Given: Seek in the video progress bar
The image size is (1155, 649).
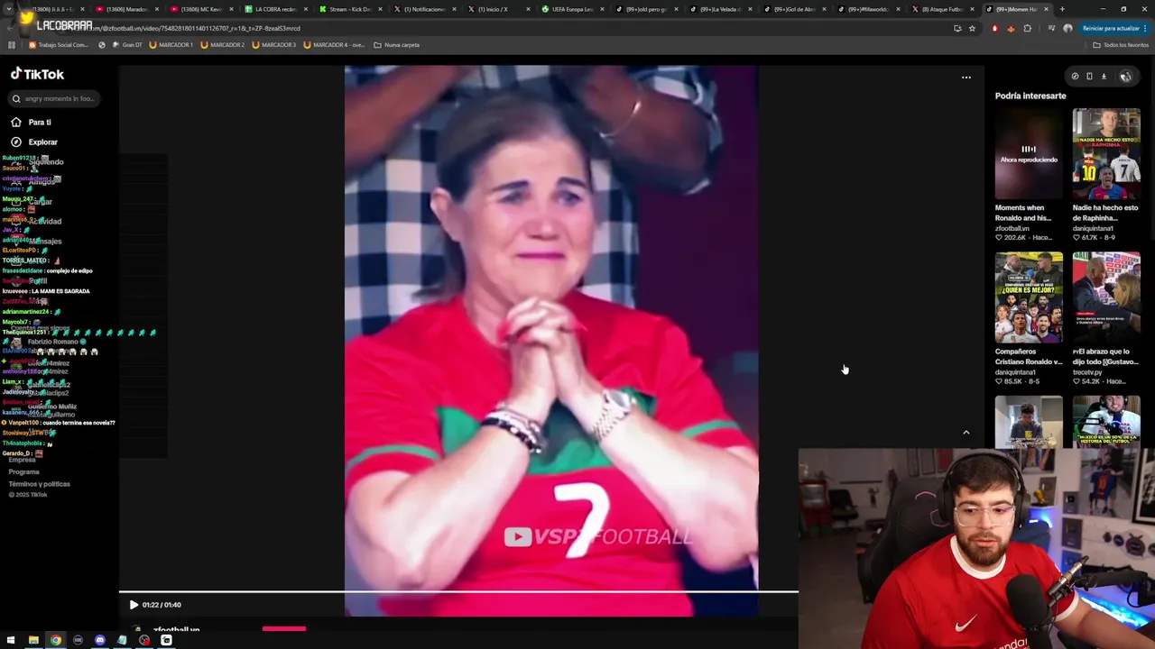Looking at the screenshot, I should [x=458, y=592].
